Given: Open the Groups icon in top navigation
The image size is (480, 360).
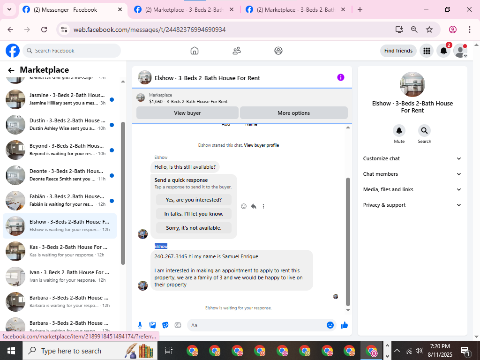Looking at the screenshot, I should 278,51.
